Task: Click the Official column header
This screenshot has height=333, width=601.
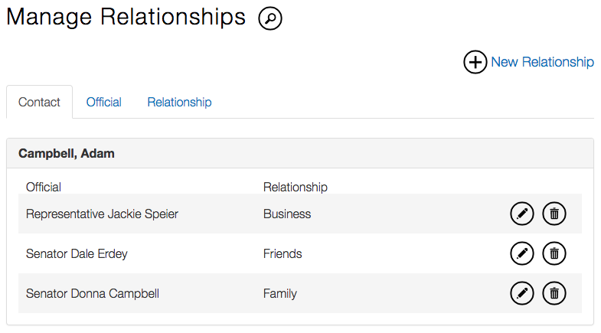Action: (44, 187)
